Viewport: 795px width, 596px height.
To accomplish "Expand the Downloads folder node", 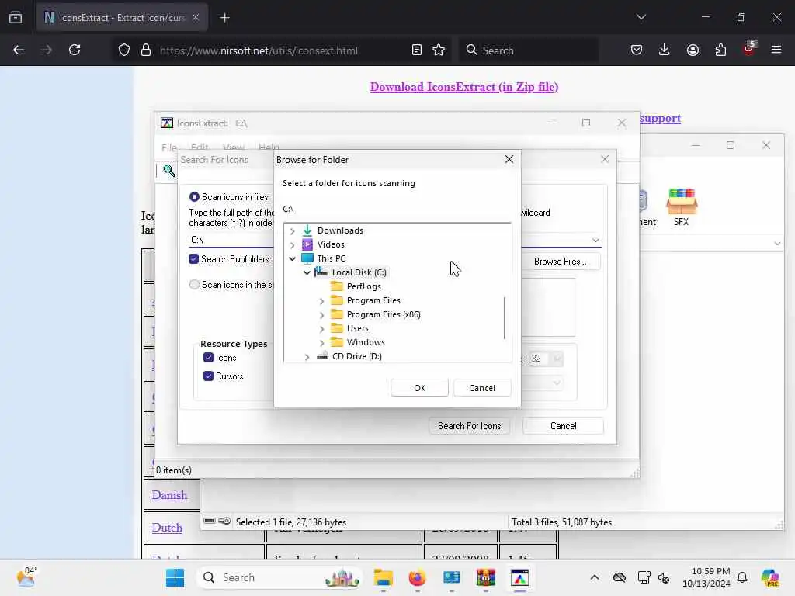I will (293, 231).
